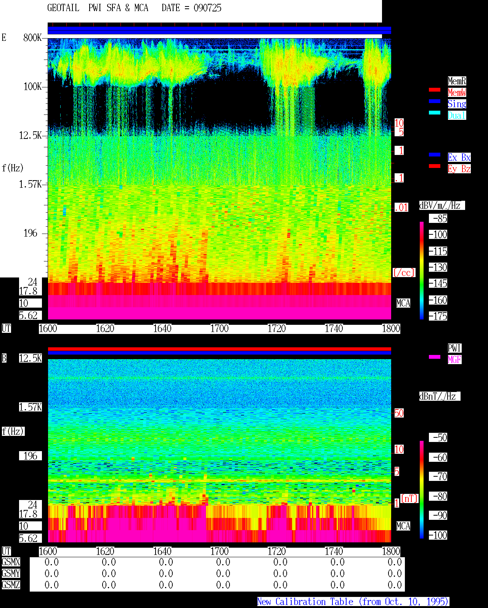The image size is (488, 608).
Task: Click the red MemW legend swatch
Action: tap(435, 90)
